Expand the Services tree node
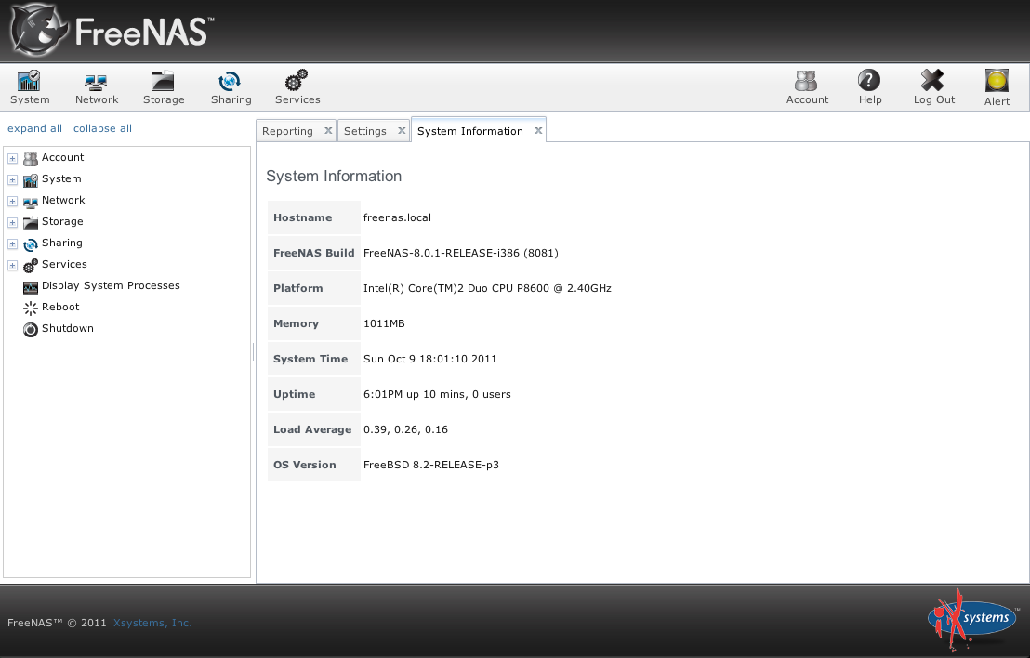This screenshot has width=1030, height=658. coord(12,266)
